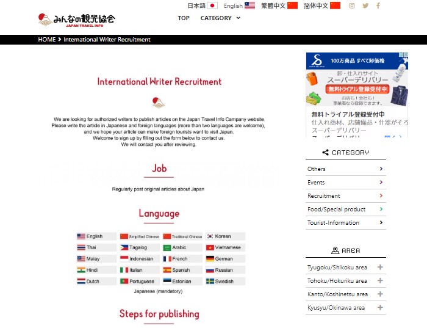The width and height of the screenshot is (427, 328).
Task: Click the Indonesian language tile
Action: (140, 259)
